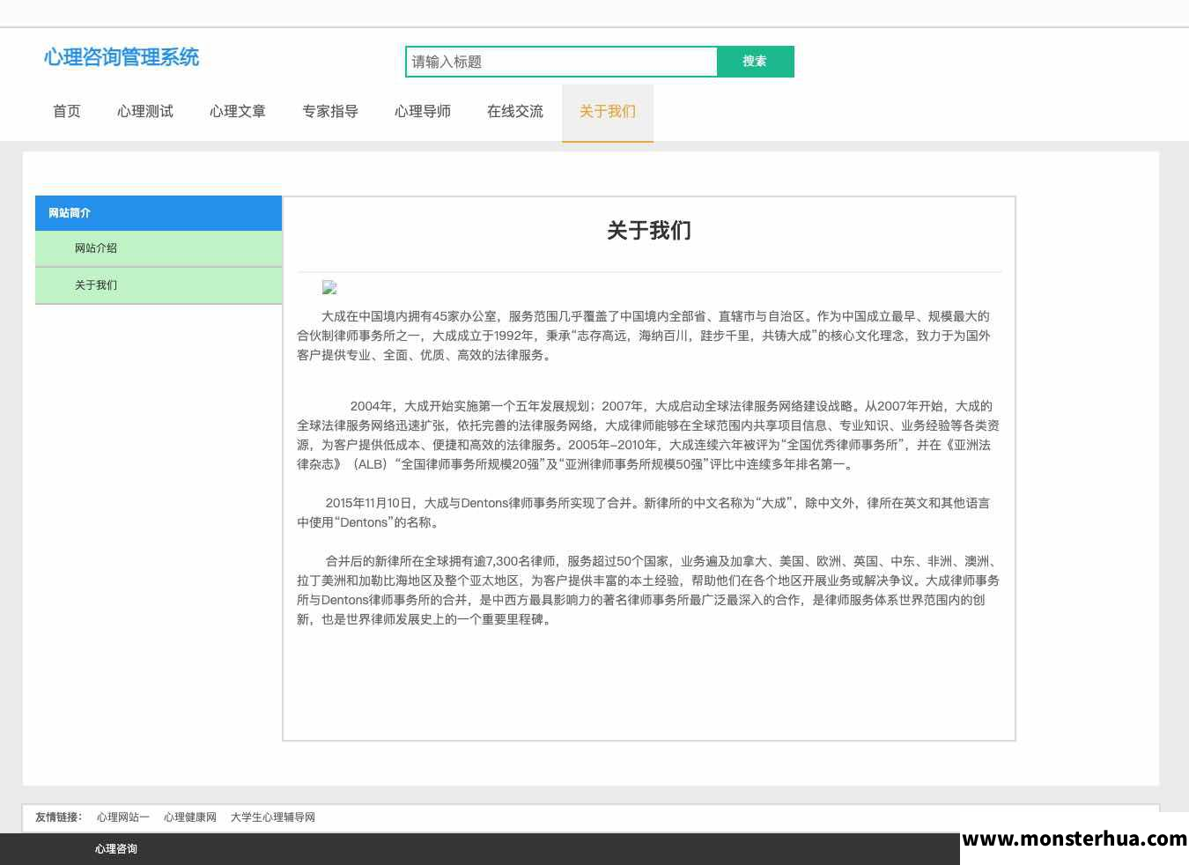This screenshot has width=1189, height=865.
Task: Click the broken image icon in article
Action: click(329, 287)
